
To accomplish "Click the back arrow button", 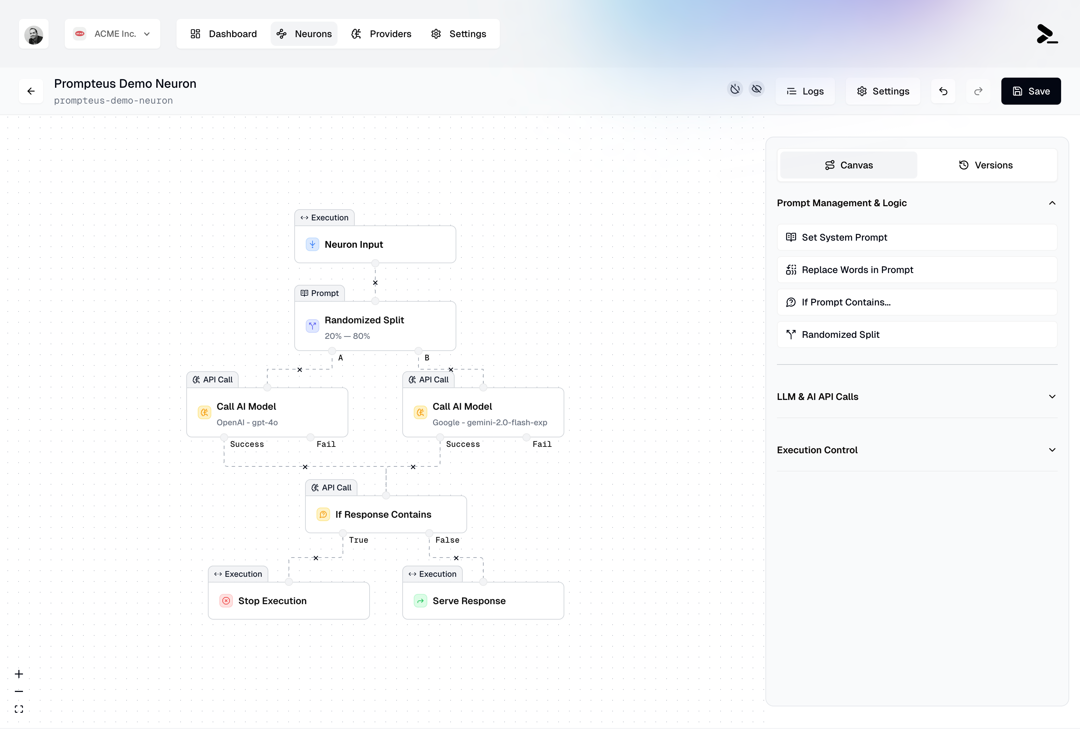I will [x=31, y=91].
